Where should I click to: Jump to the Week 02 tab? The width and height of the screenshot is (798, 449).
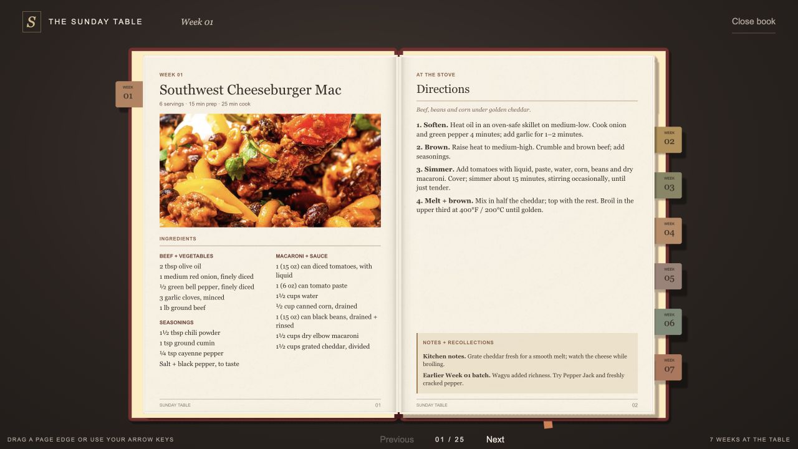click(668, 140)
